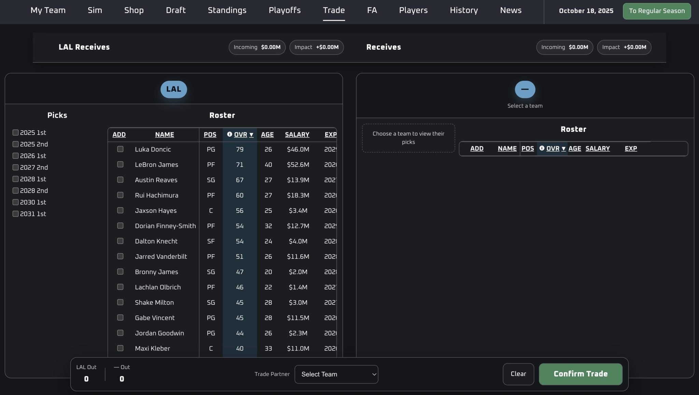Screen dimensions: 699x395
Task: Click OVR info icon in right roster
Action: point(542,148)
